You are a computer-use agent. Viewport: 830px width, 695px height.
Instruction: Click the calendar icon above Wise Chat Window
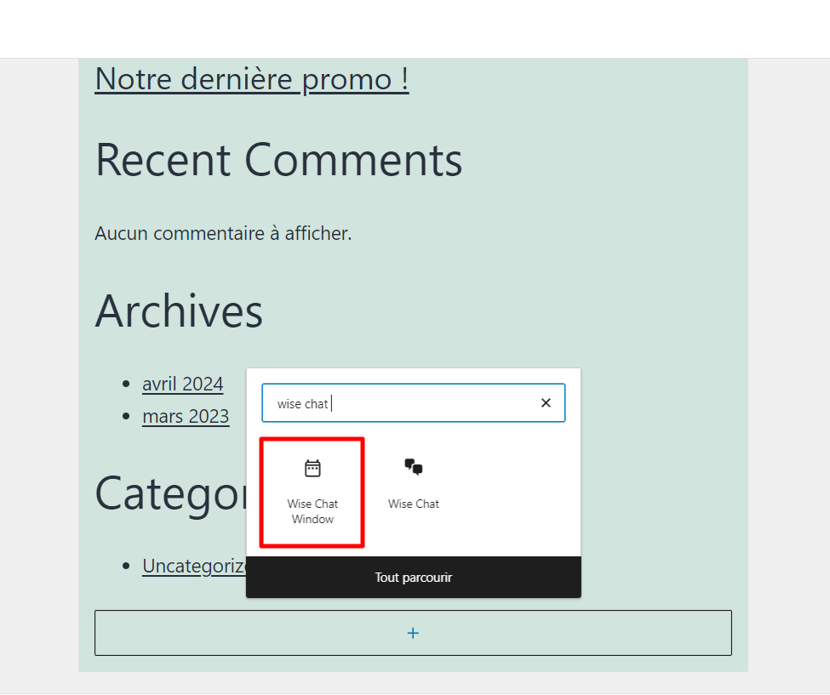point(312,467)
